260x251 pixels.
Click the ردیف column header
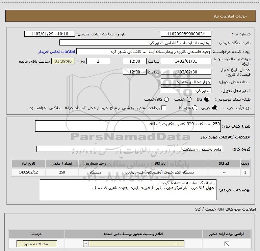[245, 163]
